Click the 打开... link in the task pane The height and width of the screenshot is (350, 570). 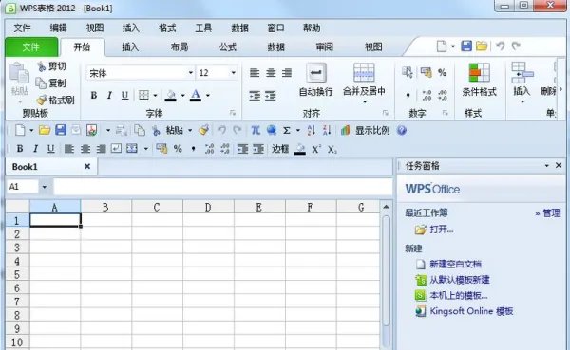tap(442, 230)
